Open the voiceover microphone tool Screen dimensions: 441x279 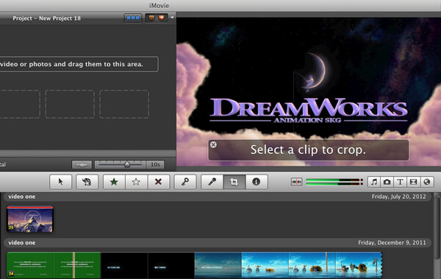pyautogui.click(x=212, y=182)
